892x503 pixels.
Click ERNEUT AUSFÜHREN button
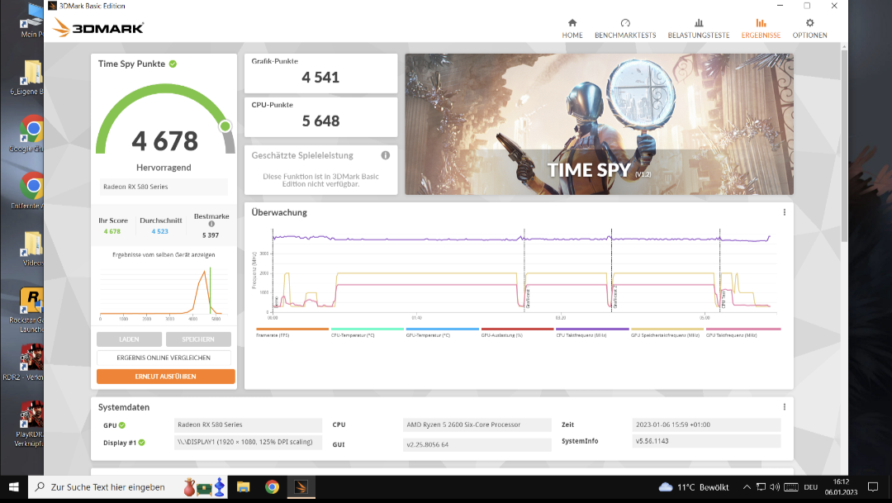[165, 377]
